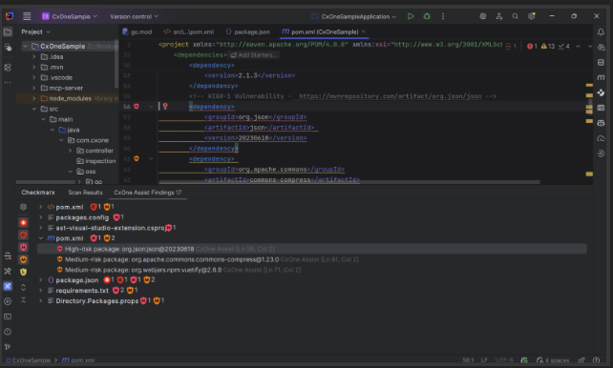Switch to src\...\pom.xml editor tab
The image size is (613, 368).
point(189,32)
